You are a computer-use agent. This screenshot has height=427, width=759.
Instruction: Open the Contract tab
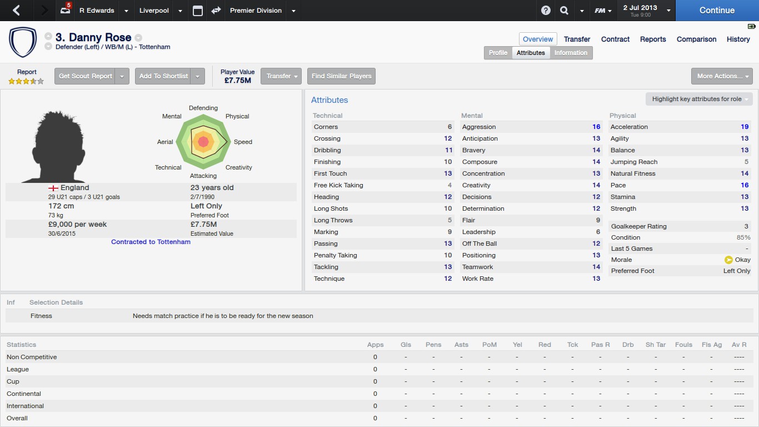pos(615,39)
